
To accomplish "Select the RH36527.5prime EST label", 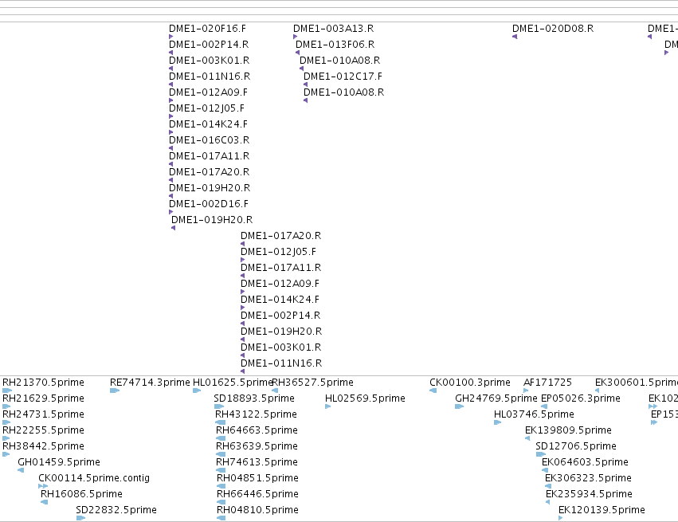I will tap(312, 383).
